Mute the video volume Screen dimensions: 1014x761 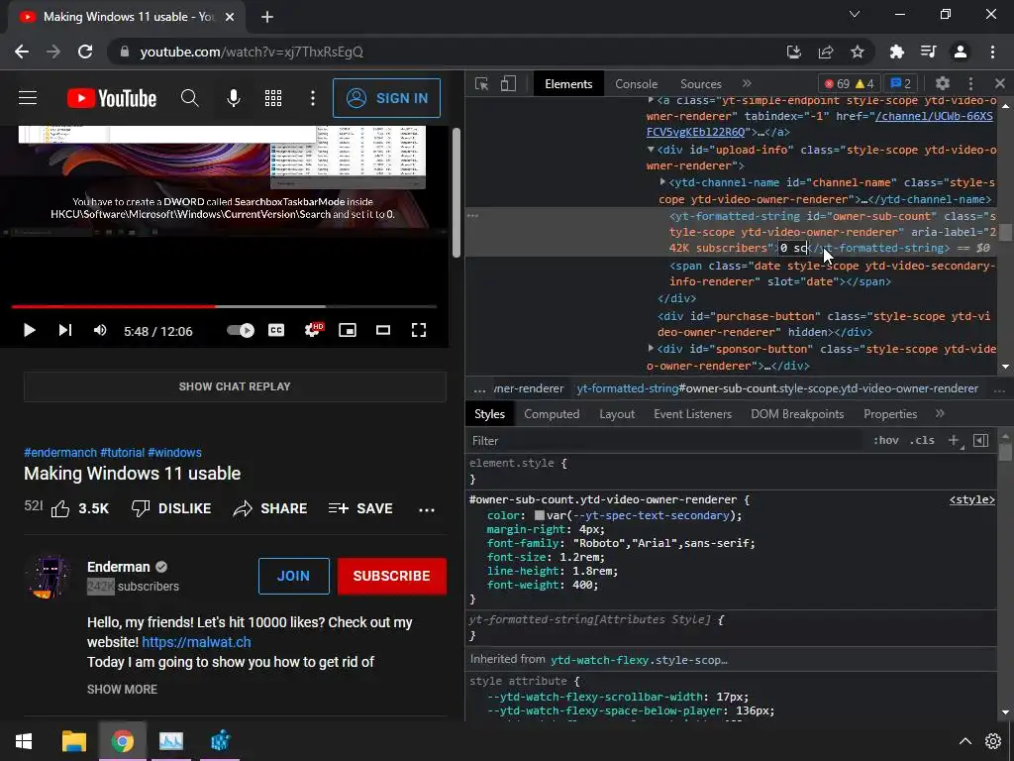click(100, 331)
